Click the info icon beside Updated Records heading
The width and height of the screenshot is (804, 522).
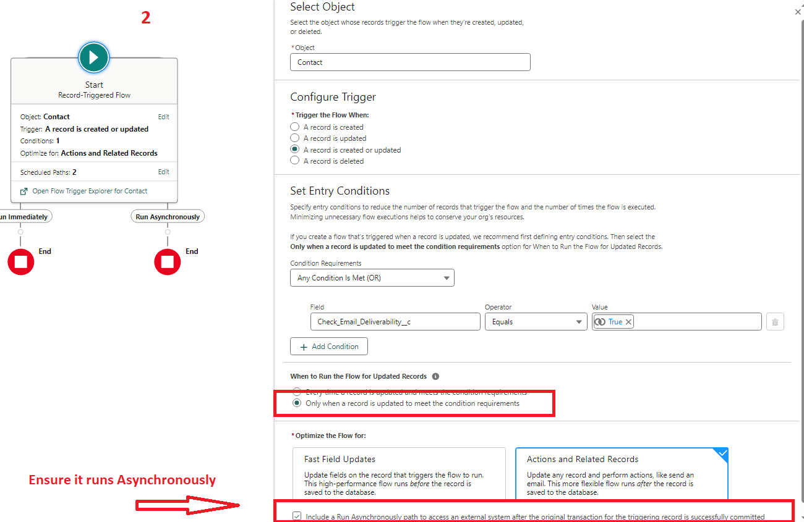[x=435, y=376]
